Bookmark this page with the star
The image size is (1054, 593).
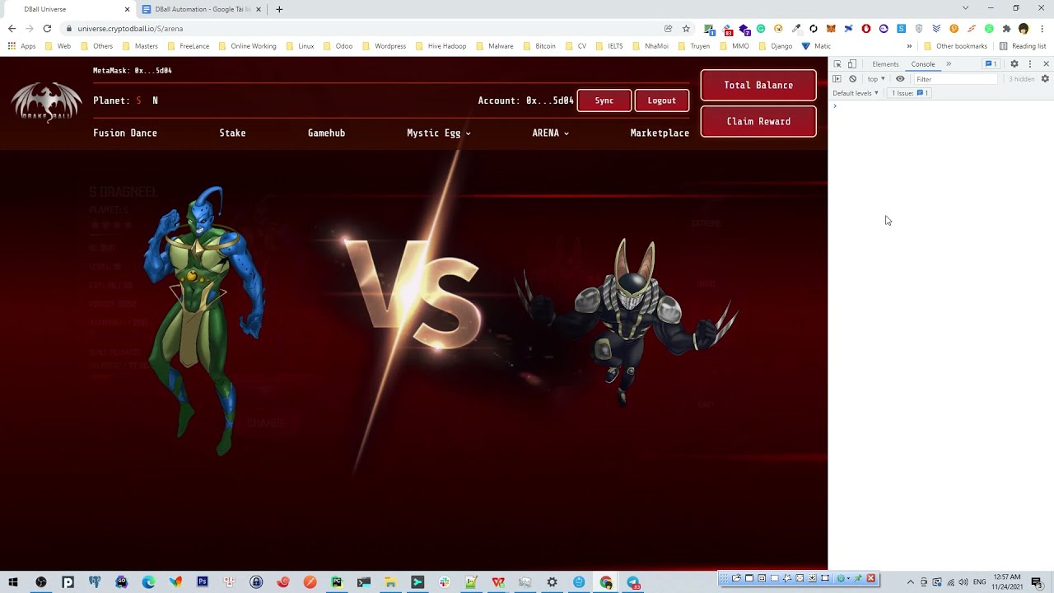(x=686, y=28)
